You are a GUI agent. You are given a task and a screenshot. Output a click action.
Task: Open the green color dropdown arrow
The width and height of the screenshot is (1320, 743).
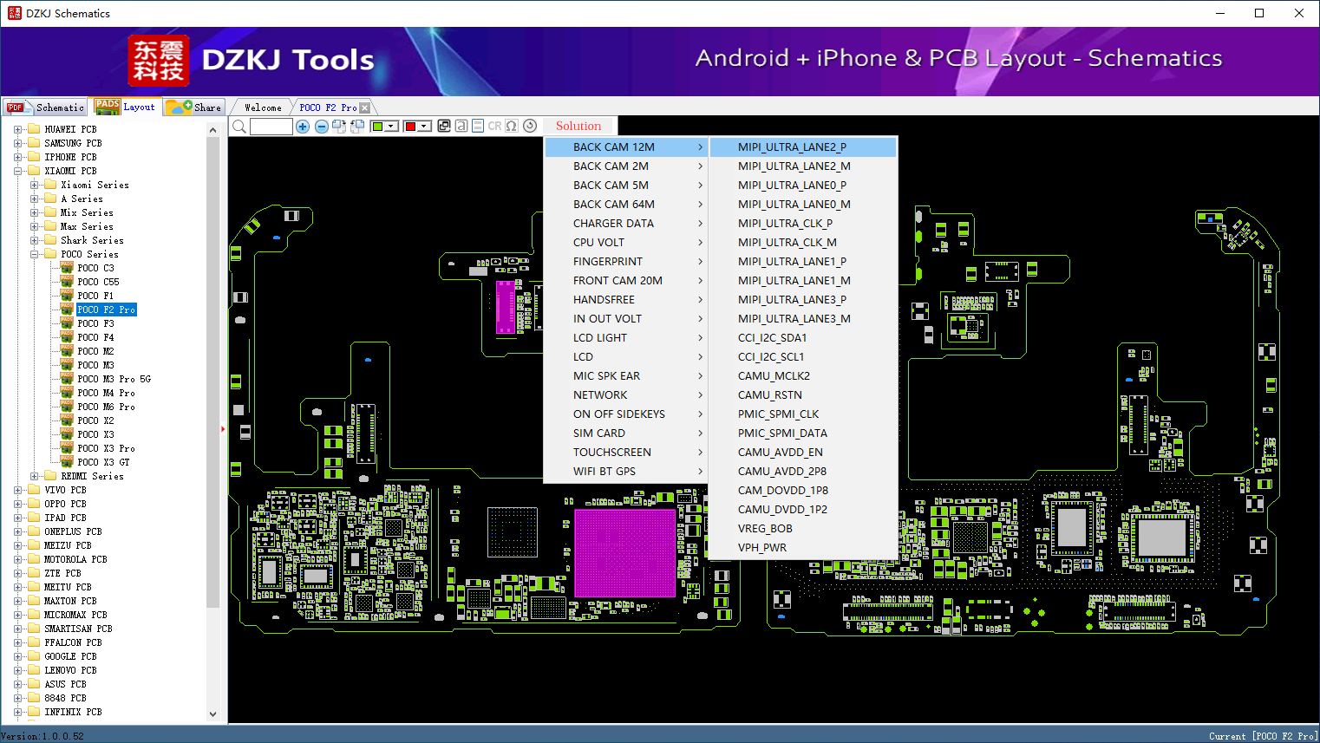coord(392,127)
